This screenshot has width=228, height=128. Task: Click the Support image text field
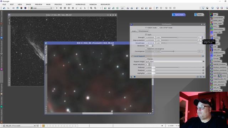click(x=173, y=62)
